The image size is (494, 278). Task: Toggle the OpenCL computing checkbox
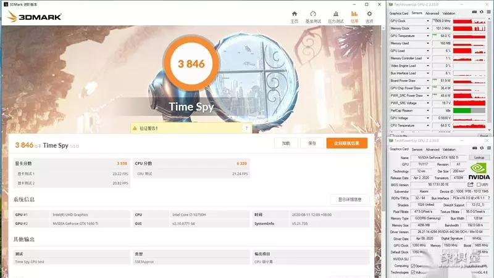click(412, 265)
